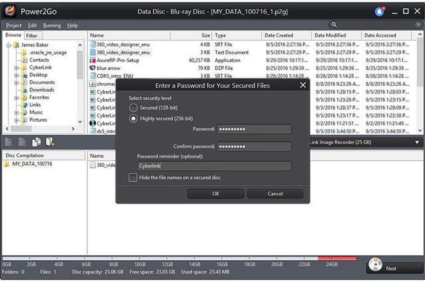425x282 pixels.
Task: Click the Password reminder field containing Cyberlink
Action: (214, 166)
